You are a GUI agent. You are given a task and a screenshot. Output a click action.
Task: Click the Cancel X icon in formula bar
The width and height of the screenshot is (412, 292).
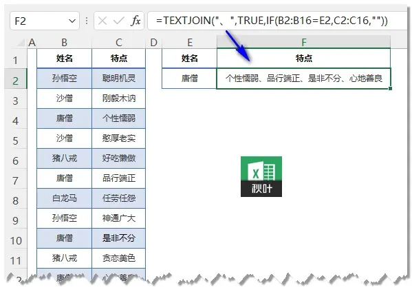pos(102,21)
